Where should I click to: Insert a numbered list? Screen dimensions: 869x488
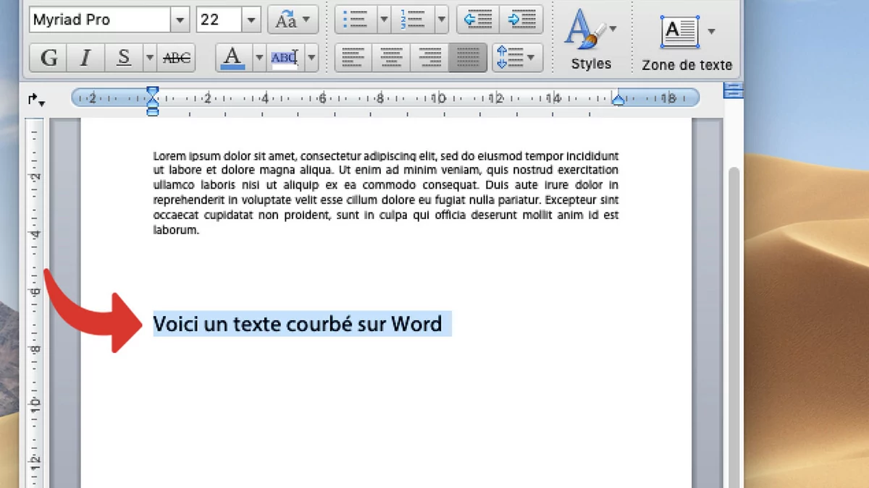pos(412,20)
